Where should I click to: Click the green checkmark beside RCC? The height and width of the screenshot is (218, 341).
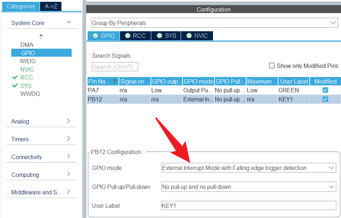(x=15, y=77)
